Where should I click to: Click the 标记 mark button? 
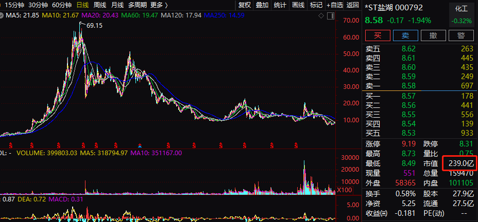click(316, 5)
